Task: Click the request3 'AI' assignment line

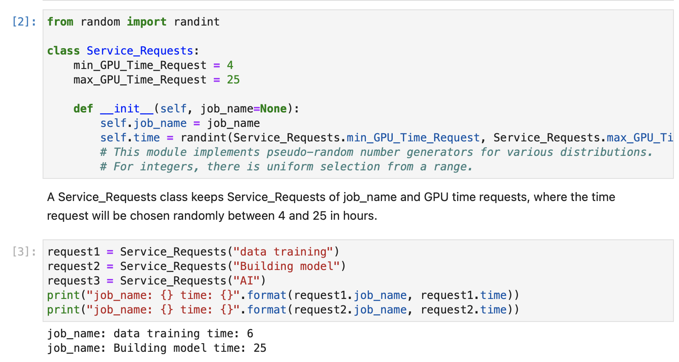Action: (x=156, y=281)
